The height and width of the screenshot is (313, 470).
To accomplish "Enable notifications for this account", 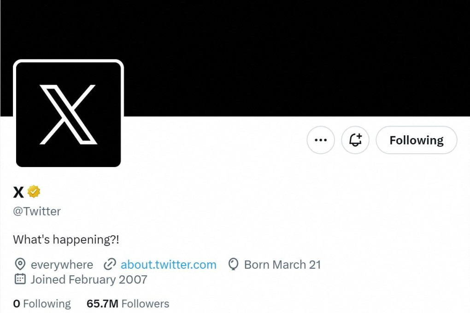I will (x=355, y=140).
